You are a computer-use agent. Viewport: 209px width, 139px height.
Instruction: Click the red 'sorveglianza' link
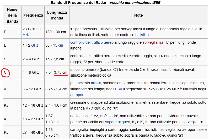pyautogui.click(x=153, y=42)
